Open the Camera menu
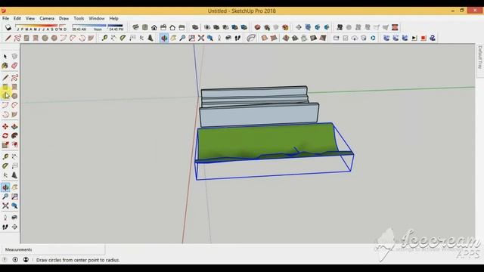The height and width of the screenshot is (272, 484). point(47,18)
